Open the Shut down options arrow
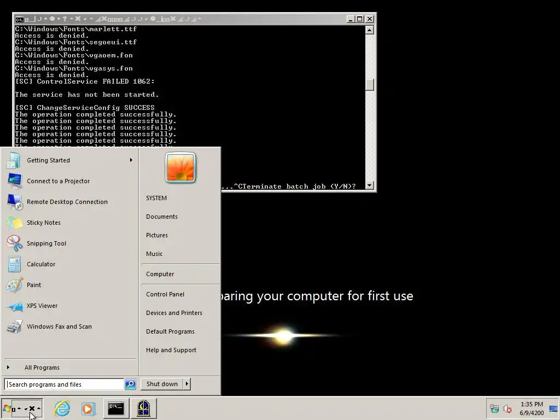This screenshot has height=420, width=560. [x=186, y=384]
